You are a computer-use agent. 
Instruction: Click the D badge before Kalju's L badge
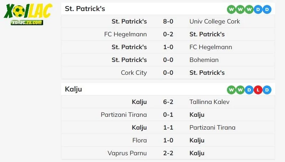tap(249, 90)
